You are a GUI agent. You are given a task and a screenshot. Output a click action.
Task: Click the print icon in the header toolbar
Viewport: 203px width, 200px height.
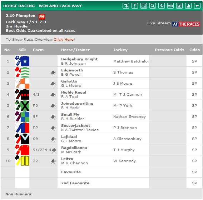point(144,6)
